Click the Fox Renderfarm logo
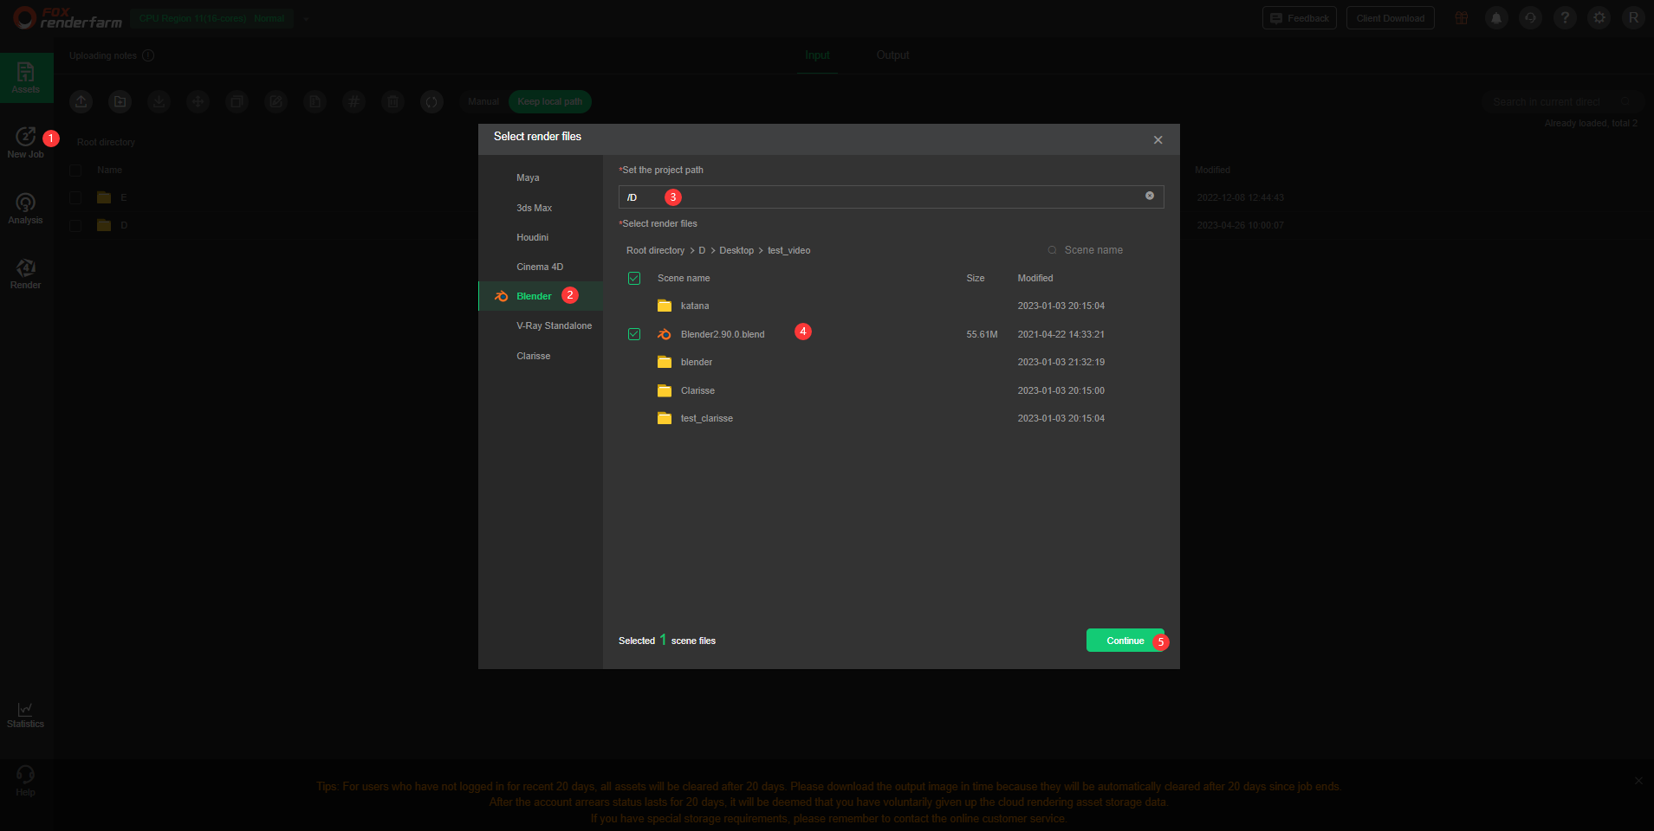This screenshot has width=1654, height=831. point(68,18)
